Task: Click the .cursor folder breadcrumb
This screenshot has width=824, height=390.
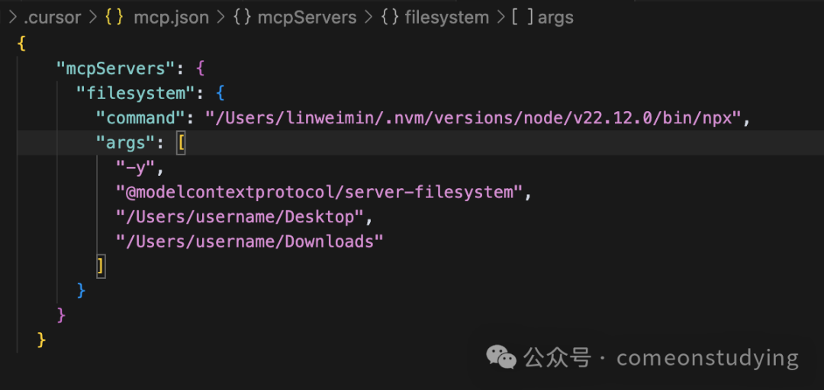Action: 53,18
